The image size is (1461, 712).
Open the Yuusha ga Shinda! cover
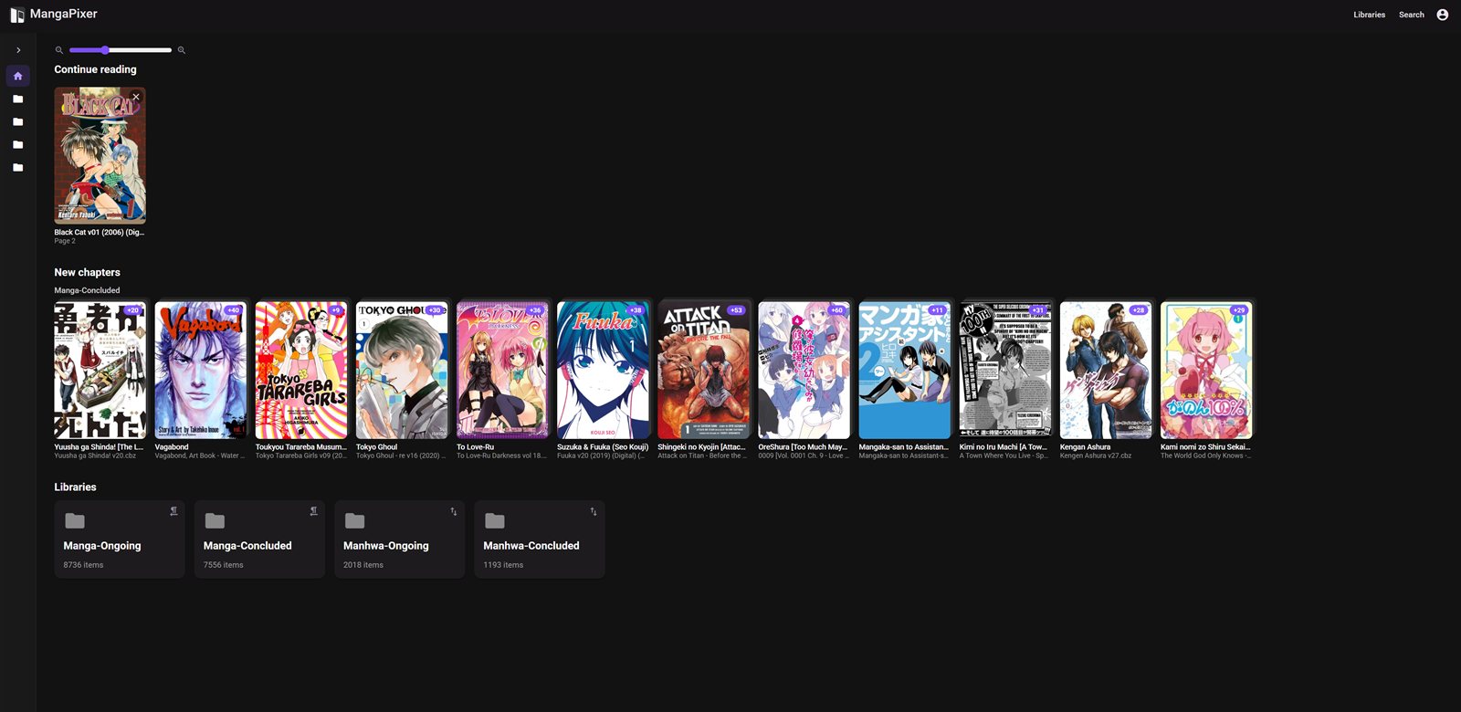100,371
